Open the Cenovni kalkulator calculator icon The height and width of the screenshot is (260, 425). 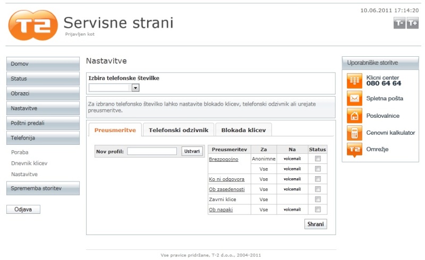pos(354,133)
